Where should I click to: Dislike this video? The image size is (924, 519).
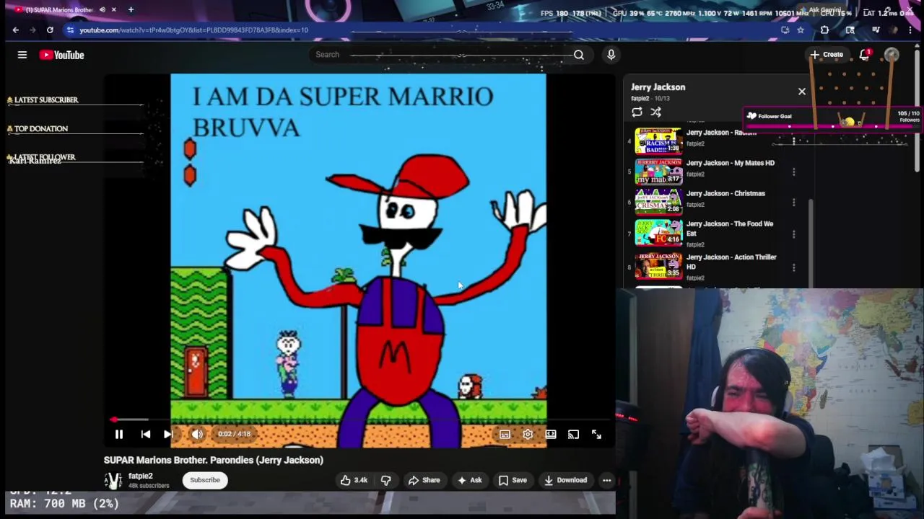point(385,480)
